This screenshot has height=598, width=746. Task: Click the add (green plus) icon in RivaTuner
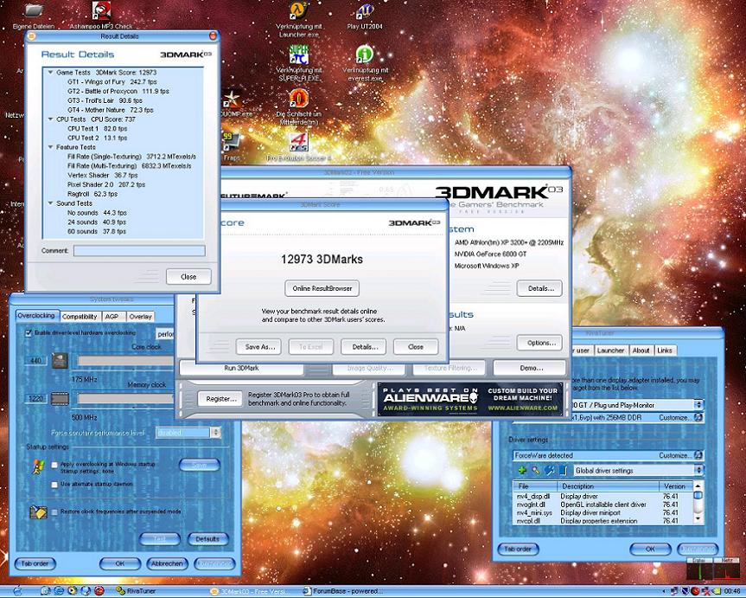click(x=522, y=470)
